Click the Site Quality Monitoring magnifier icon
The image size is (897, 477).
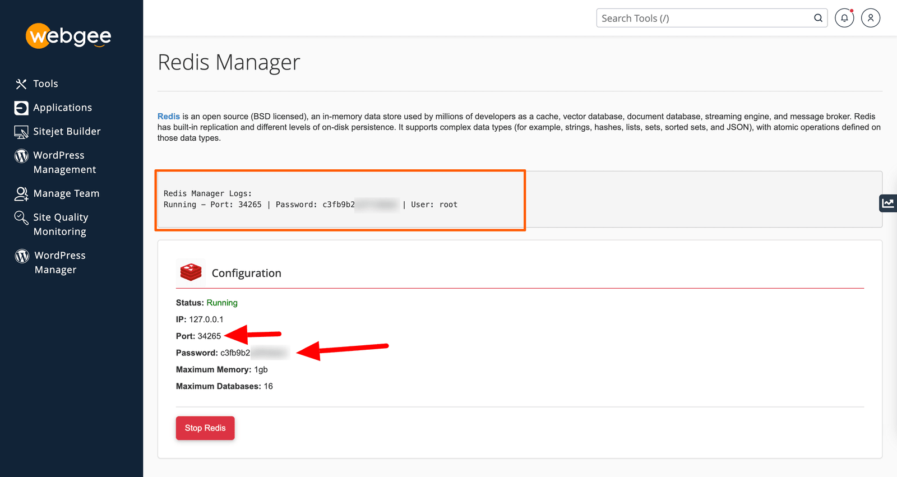[21, 217]
